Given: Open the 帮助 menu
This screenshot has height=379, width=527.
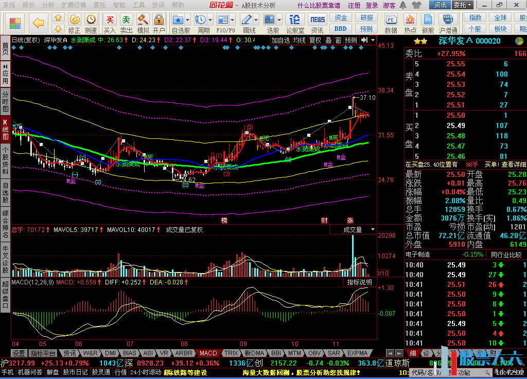Looking at the screenshot, I should [x=178, y=5].
